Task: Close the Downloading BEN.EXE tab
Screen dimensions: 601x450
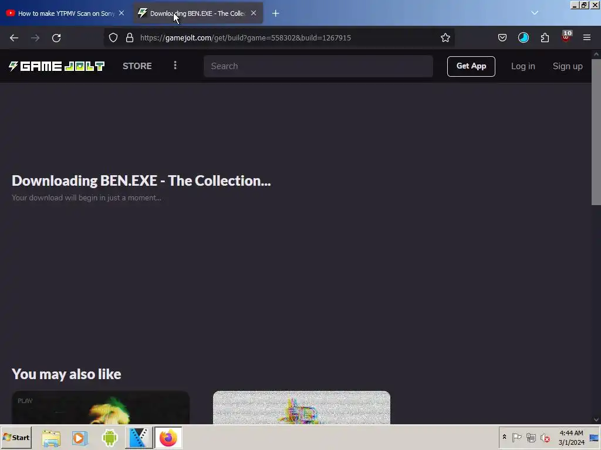Action: [254, 13]
